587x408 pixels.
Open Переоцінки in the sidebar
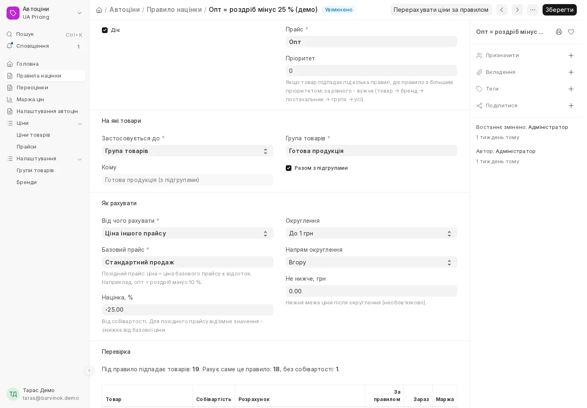point(45,88)
